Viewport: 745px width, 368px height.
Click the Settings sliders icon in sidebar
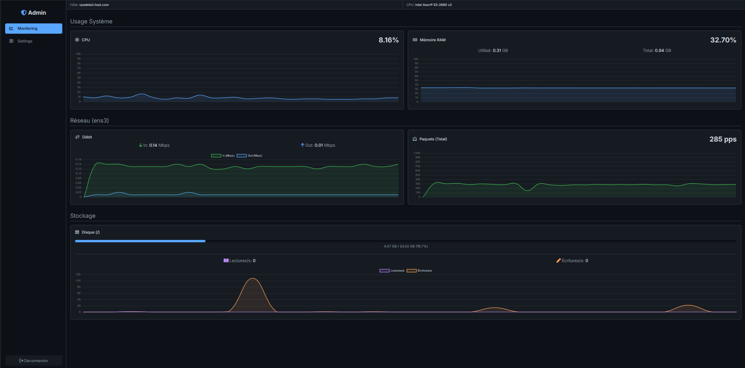click(x=12, y=41)
